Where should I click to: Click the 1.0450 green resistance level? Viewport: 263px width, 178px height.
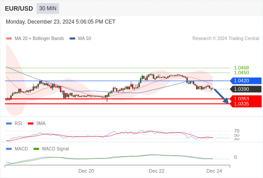242,73
